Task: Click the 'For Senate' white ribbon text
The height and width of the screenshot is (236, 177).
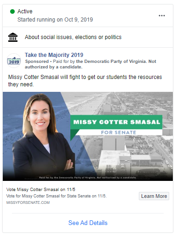Action: [119, 132]
